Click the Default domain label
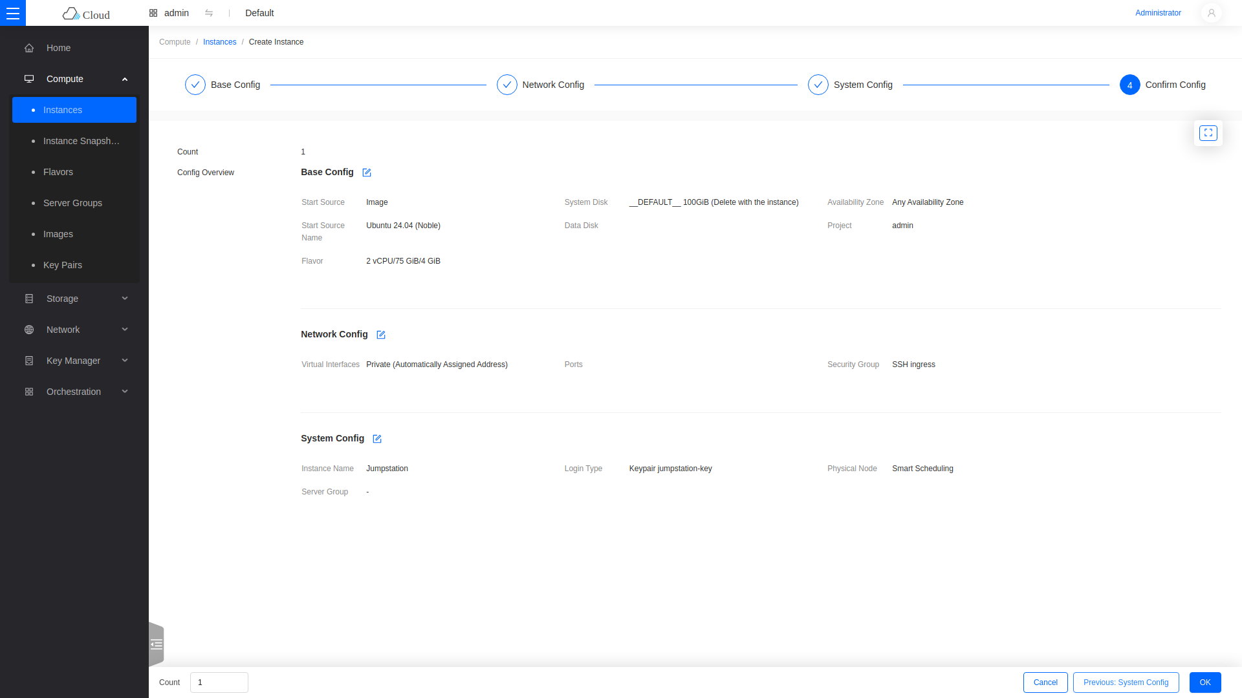Viewport: 1242px width, 698px height. pyautogui.click(x=259, y=13)
